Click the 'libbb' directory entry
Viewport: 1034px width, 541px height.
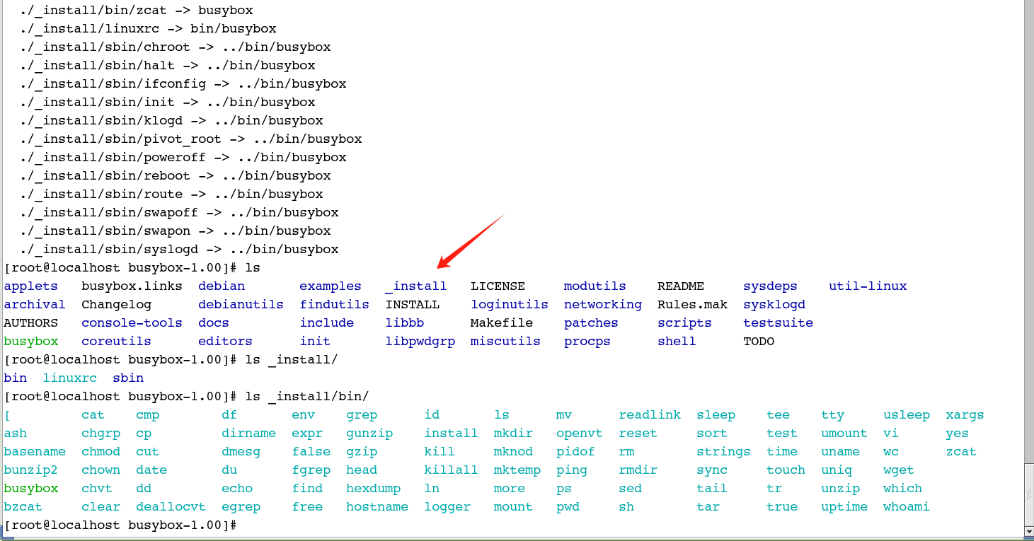tap(405, 323)
